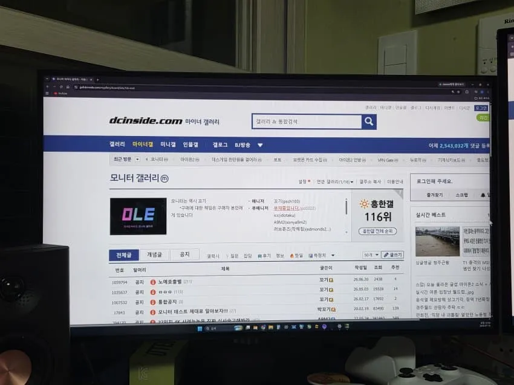The height and width of the screenshot is (385, 514).
Task: Click notice icon beside 통합공지
Action: 153,302
